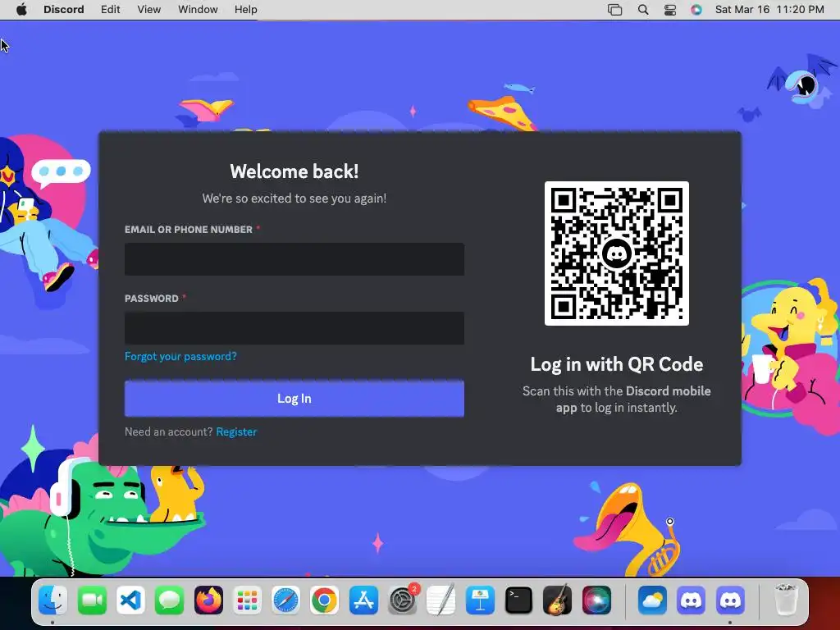840x630 pixels.
Task: Open Spotlight search in menu bar
Action: pyautogui.click(x=643, y=10)
